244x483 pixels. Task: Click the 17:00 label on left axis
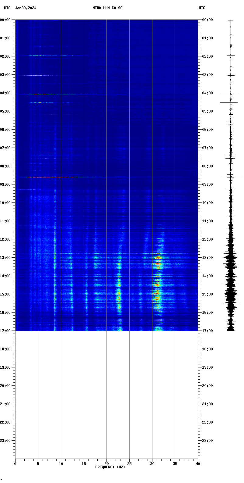pos(5,331)
